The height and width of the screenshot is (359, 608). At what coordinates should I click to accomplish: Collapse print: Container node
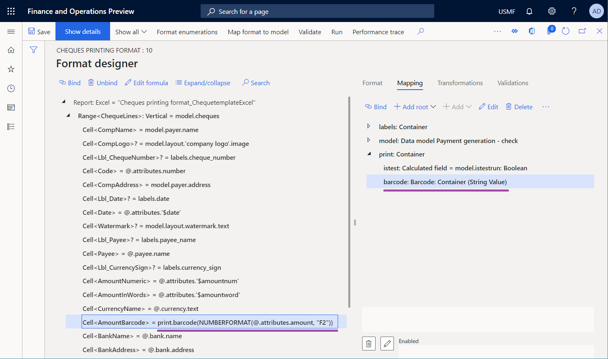coord(369,154)
